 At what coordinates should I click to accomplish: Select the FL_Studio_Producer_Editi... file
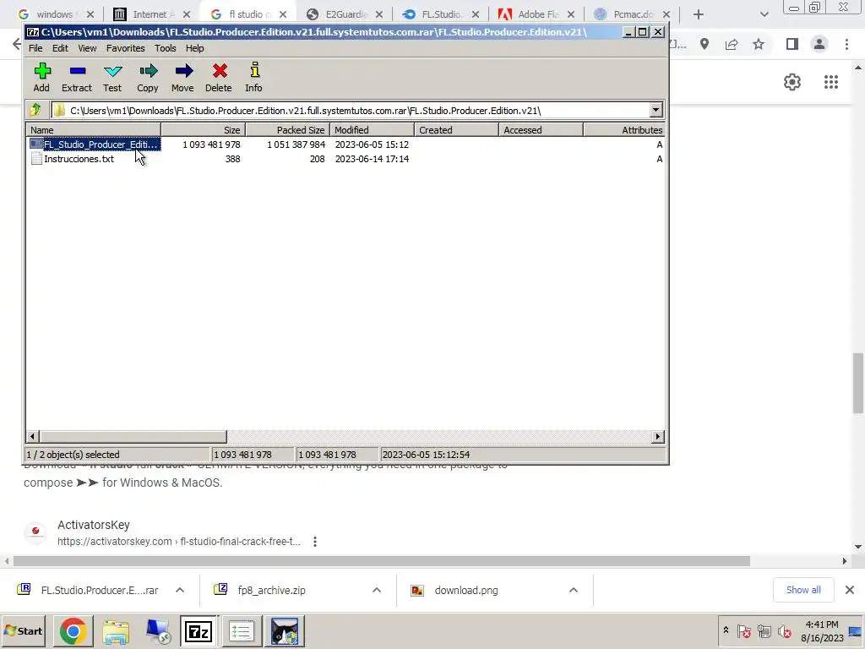[x=95, y=144]
